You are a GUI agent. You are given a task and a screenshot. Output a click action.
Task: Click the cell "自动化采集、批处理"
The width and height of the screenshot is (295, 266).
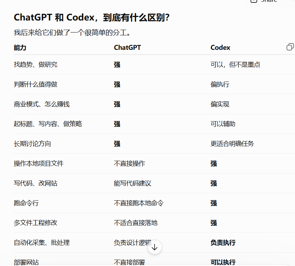point(42,243)
